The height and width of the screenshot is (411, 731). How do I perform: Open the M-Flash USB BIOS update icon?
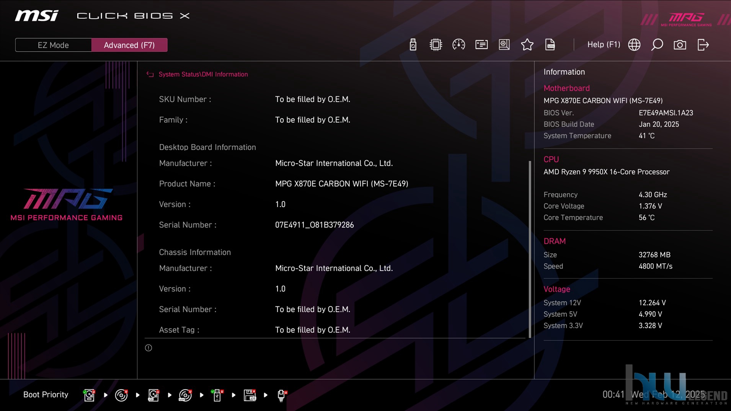pos(413,45)
